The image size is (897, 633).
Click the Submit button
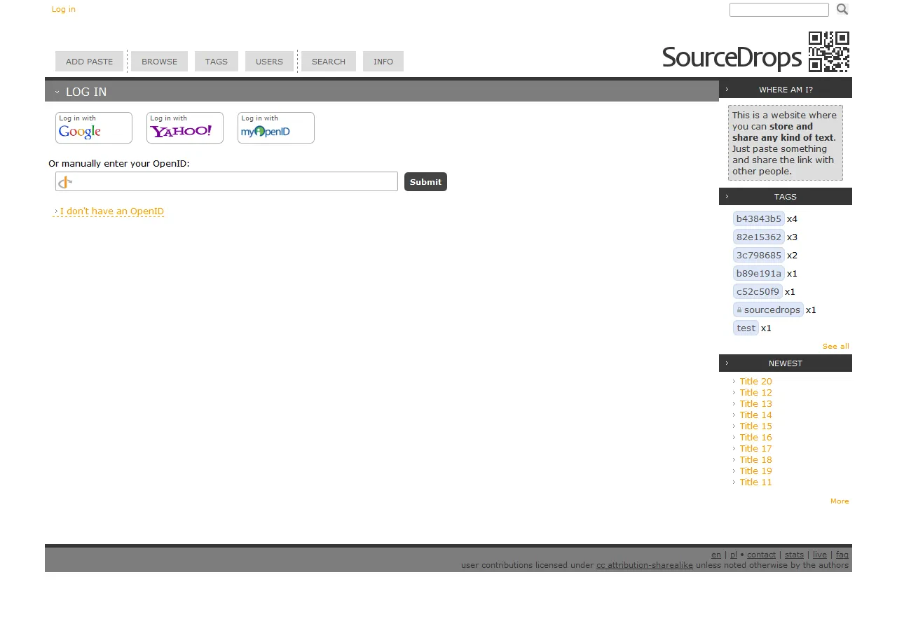[x=425, y=181]
